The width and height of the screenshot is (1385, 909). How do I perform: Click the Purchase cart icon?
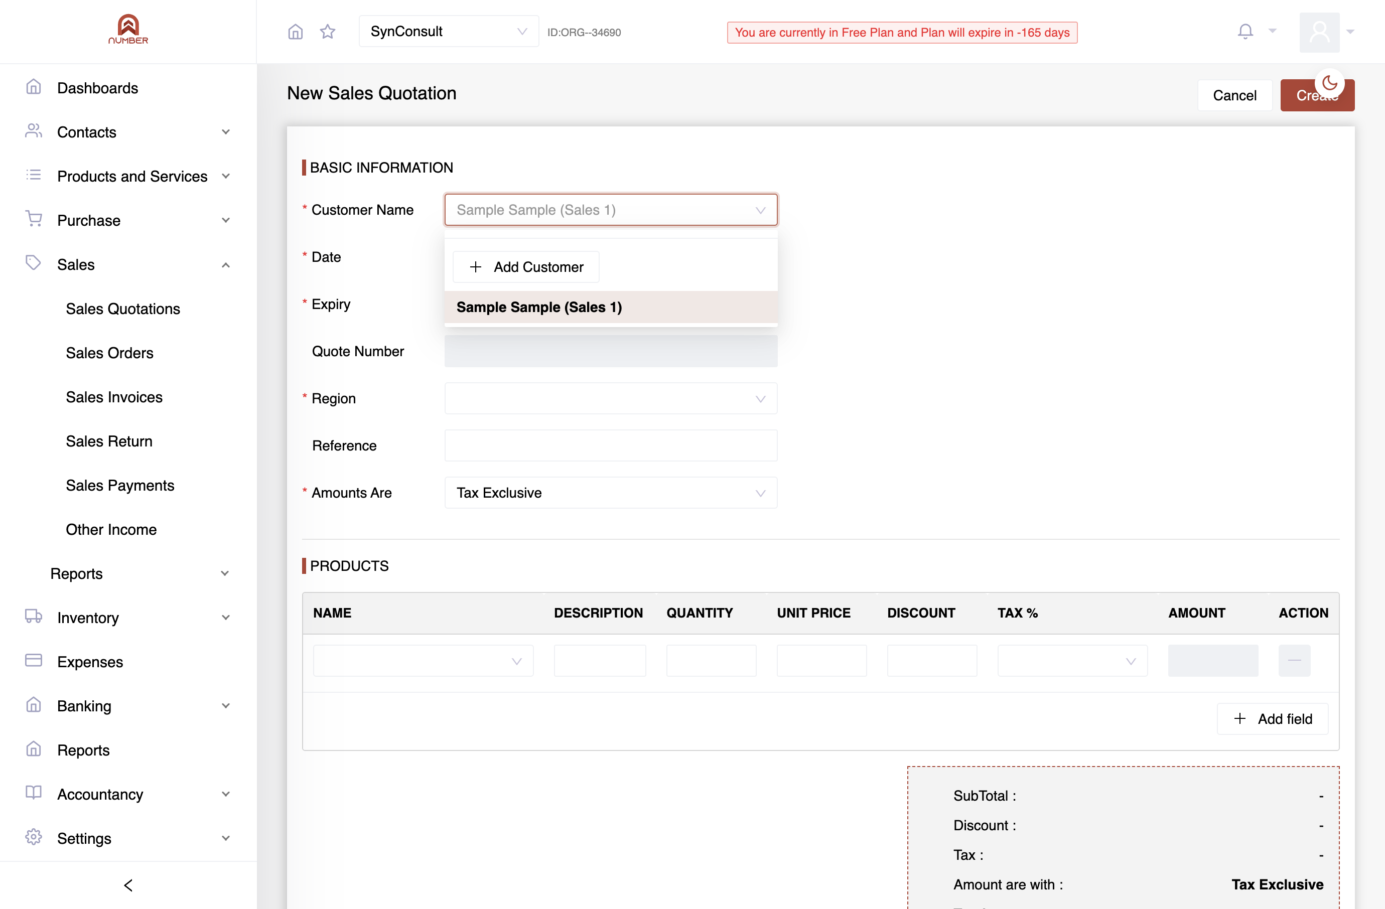coord(34,219)
